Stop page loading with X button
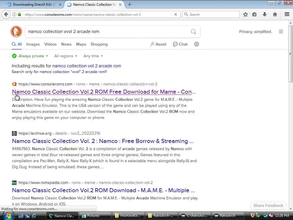Viewport: 293px width, 220px height. click(175, 14)
